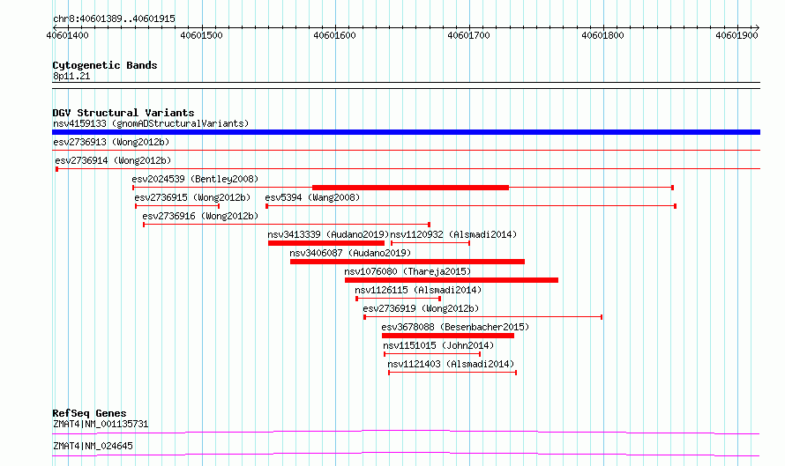Click the 40601500 ruler coordinate
Image resolution: width=785 pixels, height=466 pixels.
coord(201,35)
